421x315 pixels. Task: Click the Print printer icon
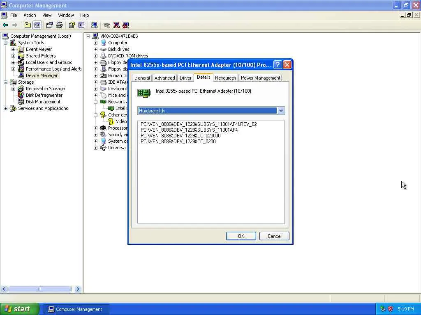[x=59, y=25]
